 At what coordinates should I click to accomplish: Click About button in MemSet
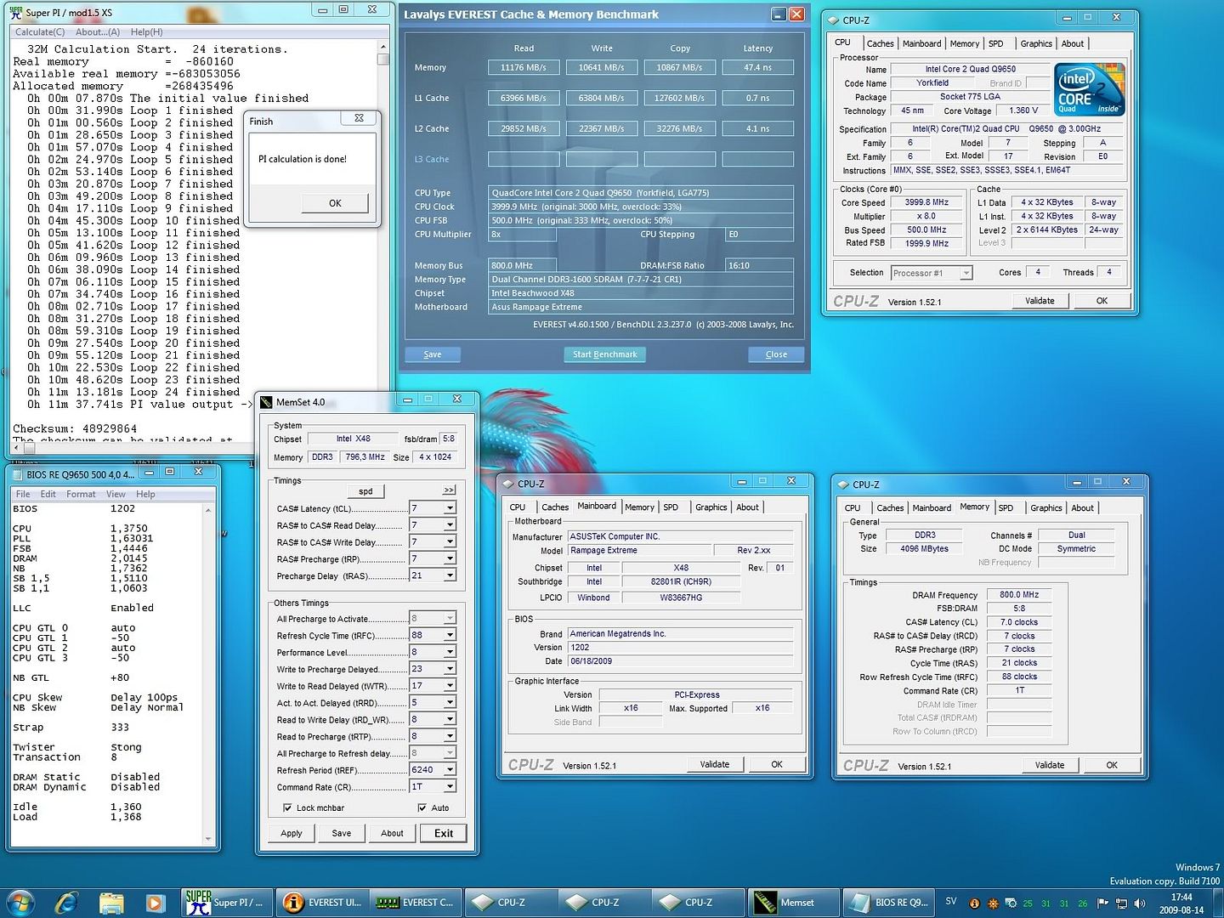click(392, 833)
